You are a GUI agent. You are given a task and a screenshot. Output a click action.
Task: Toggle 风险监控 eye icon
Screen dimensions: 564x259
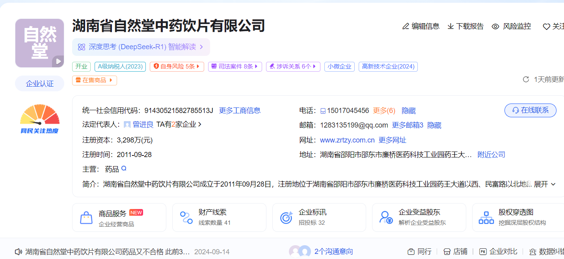tap(495, 26)
